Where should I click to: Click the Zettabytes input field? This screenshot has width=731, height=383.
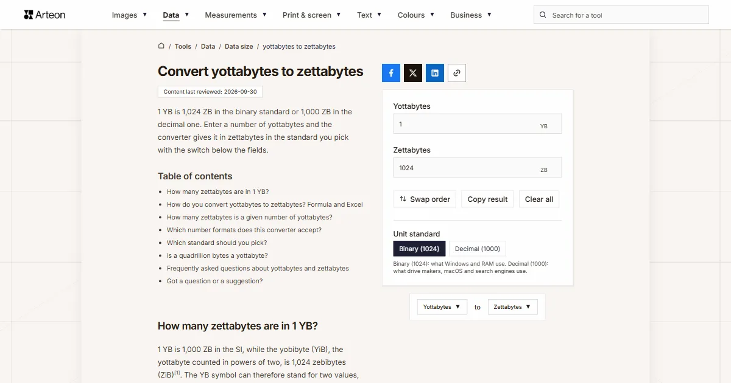478,168
